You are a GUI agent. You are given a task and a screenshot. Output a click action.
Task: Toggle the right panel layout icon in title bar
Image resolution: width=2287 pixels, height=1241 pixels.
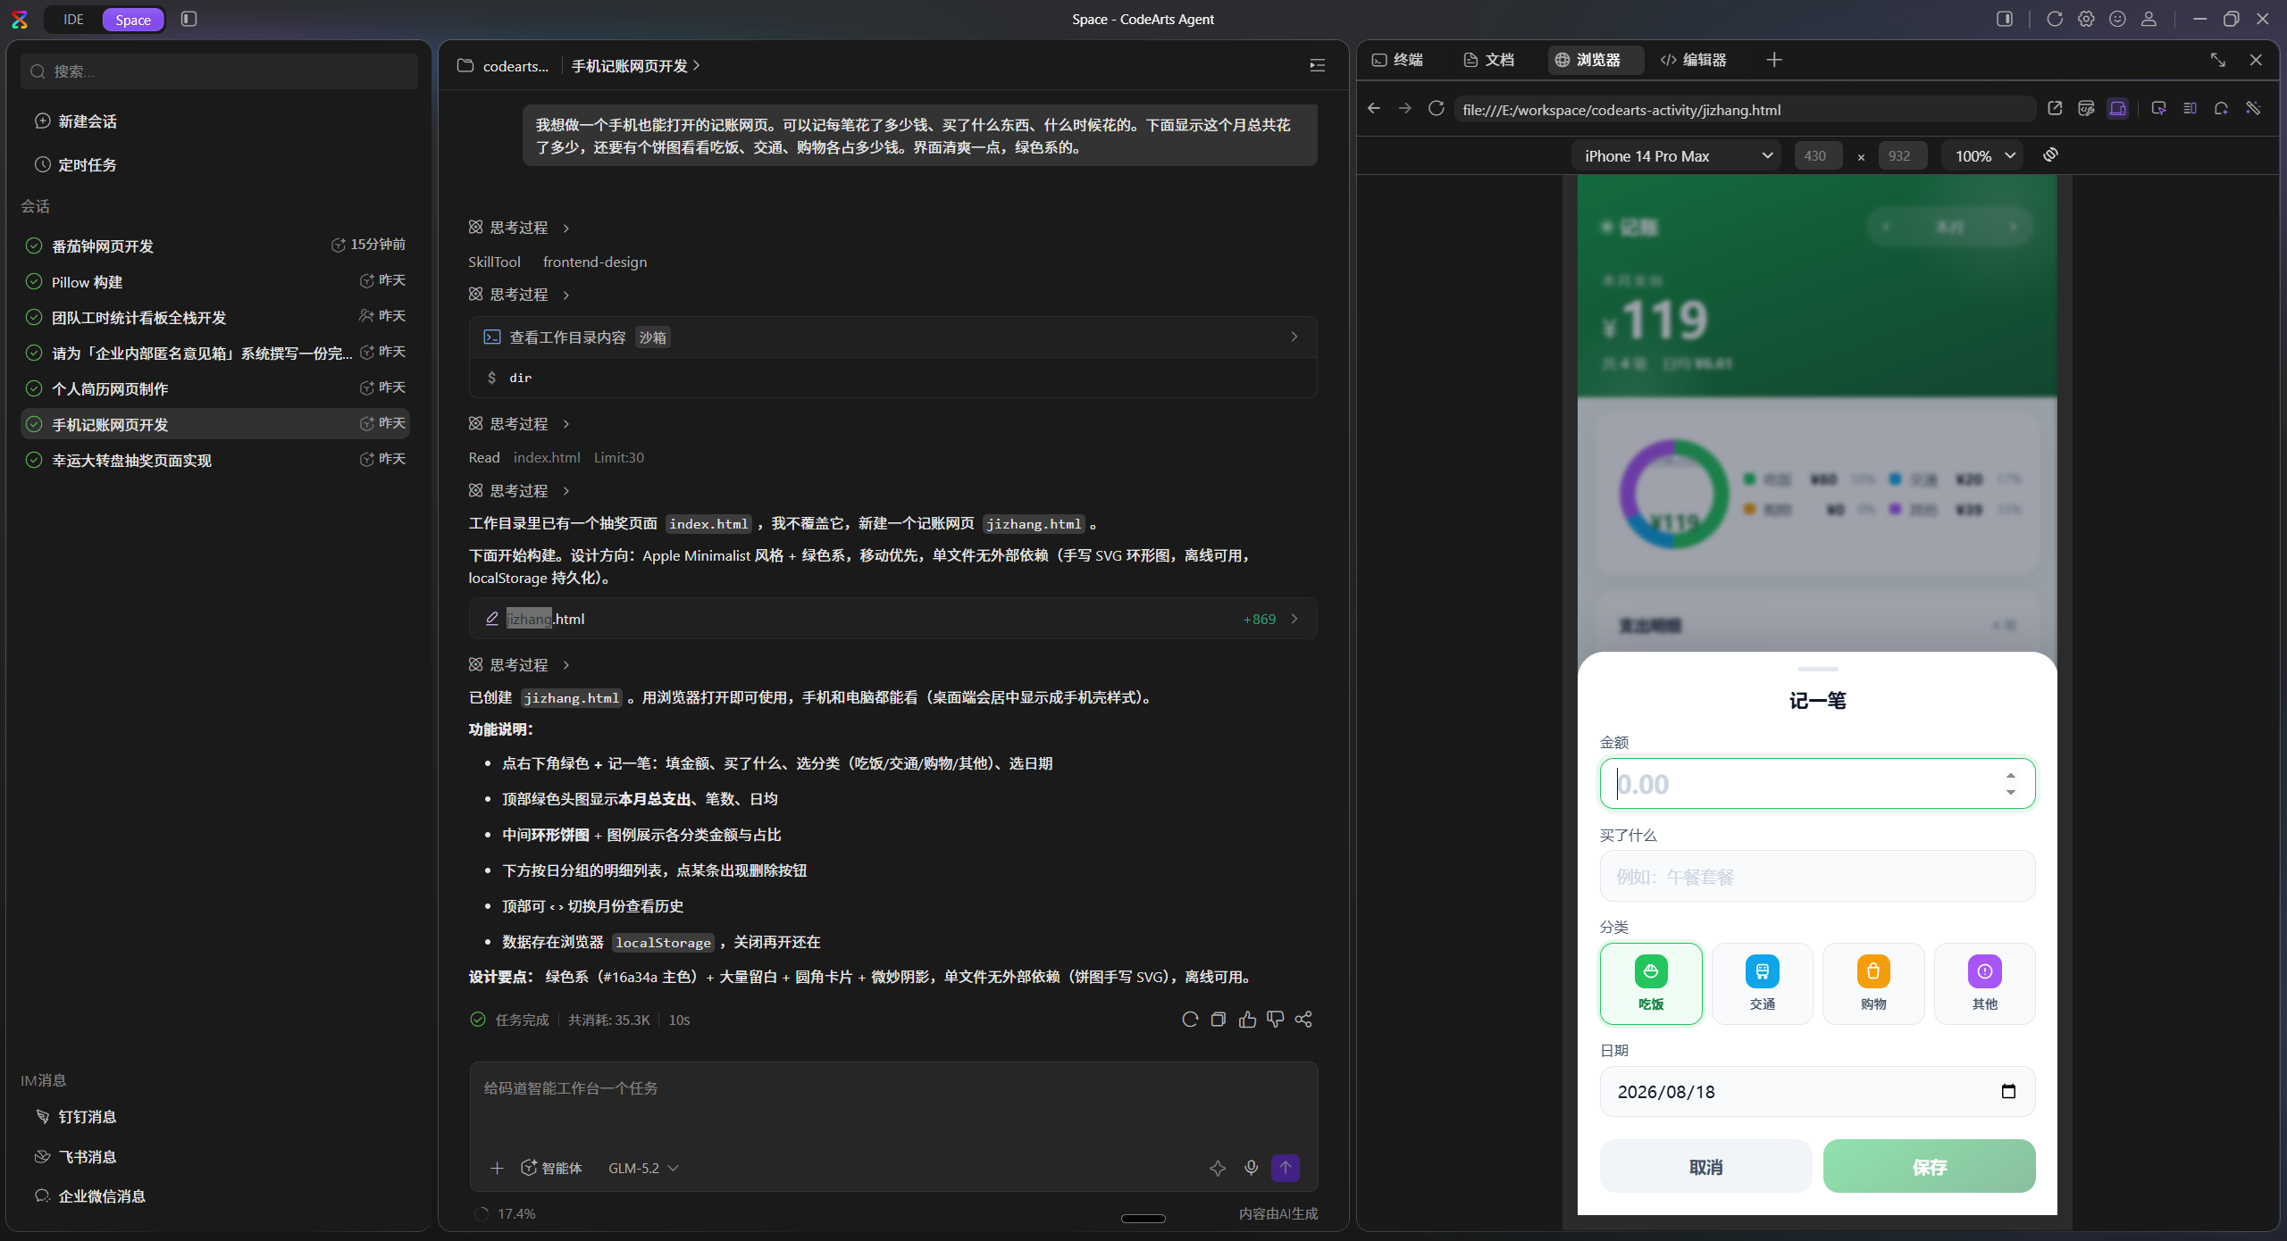(x=2005, y=19)
